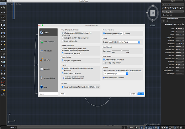Image resolution: width=185 pixels, height=129 pixels.
Task: Select the Spline curve tool
Action: 4,20
